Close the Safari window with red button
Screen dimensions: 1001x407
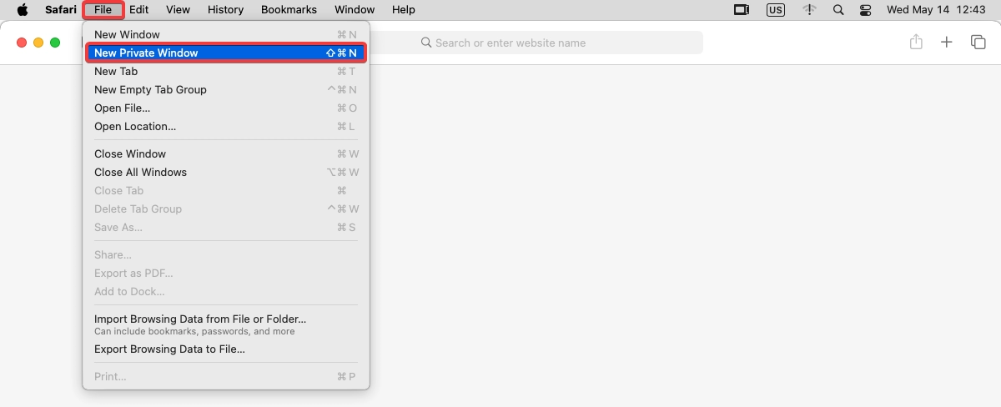(22, 43)
